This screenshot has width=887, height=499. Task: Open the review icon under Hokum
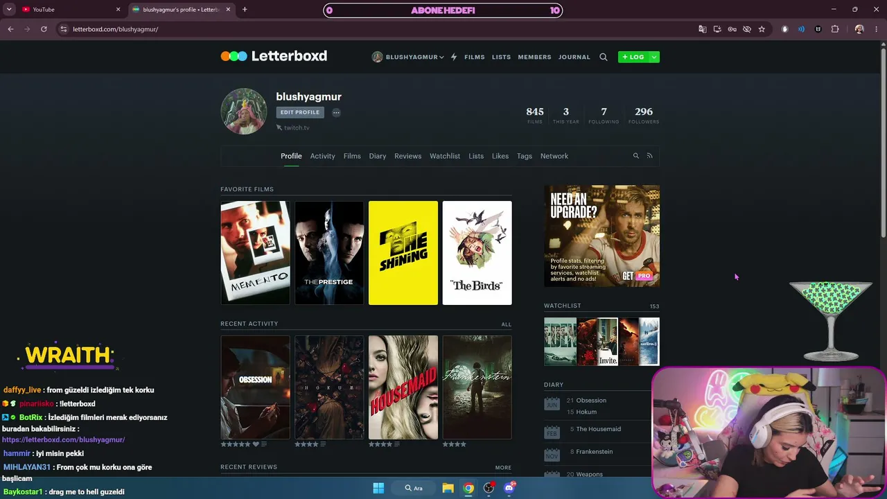point(323,444)
